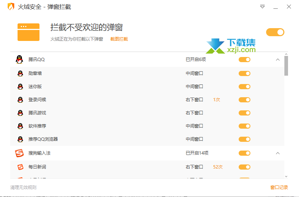Click the 已开启6项 status text
This screenshot has width=299, height=197.
click(196, 60)
